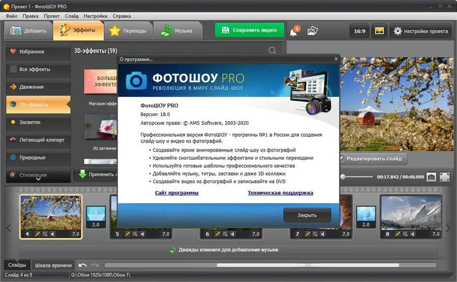457x282 pixels.
Task: Open the Слайд menu
Action: [x=72, y=16]
